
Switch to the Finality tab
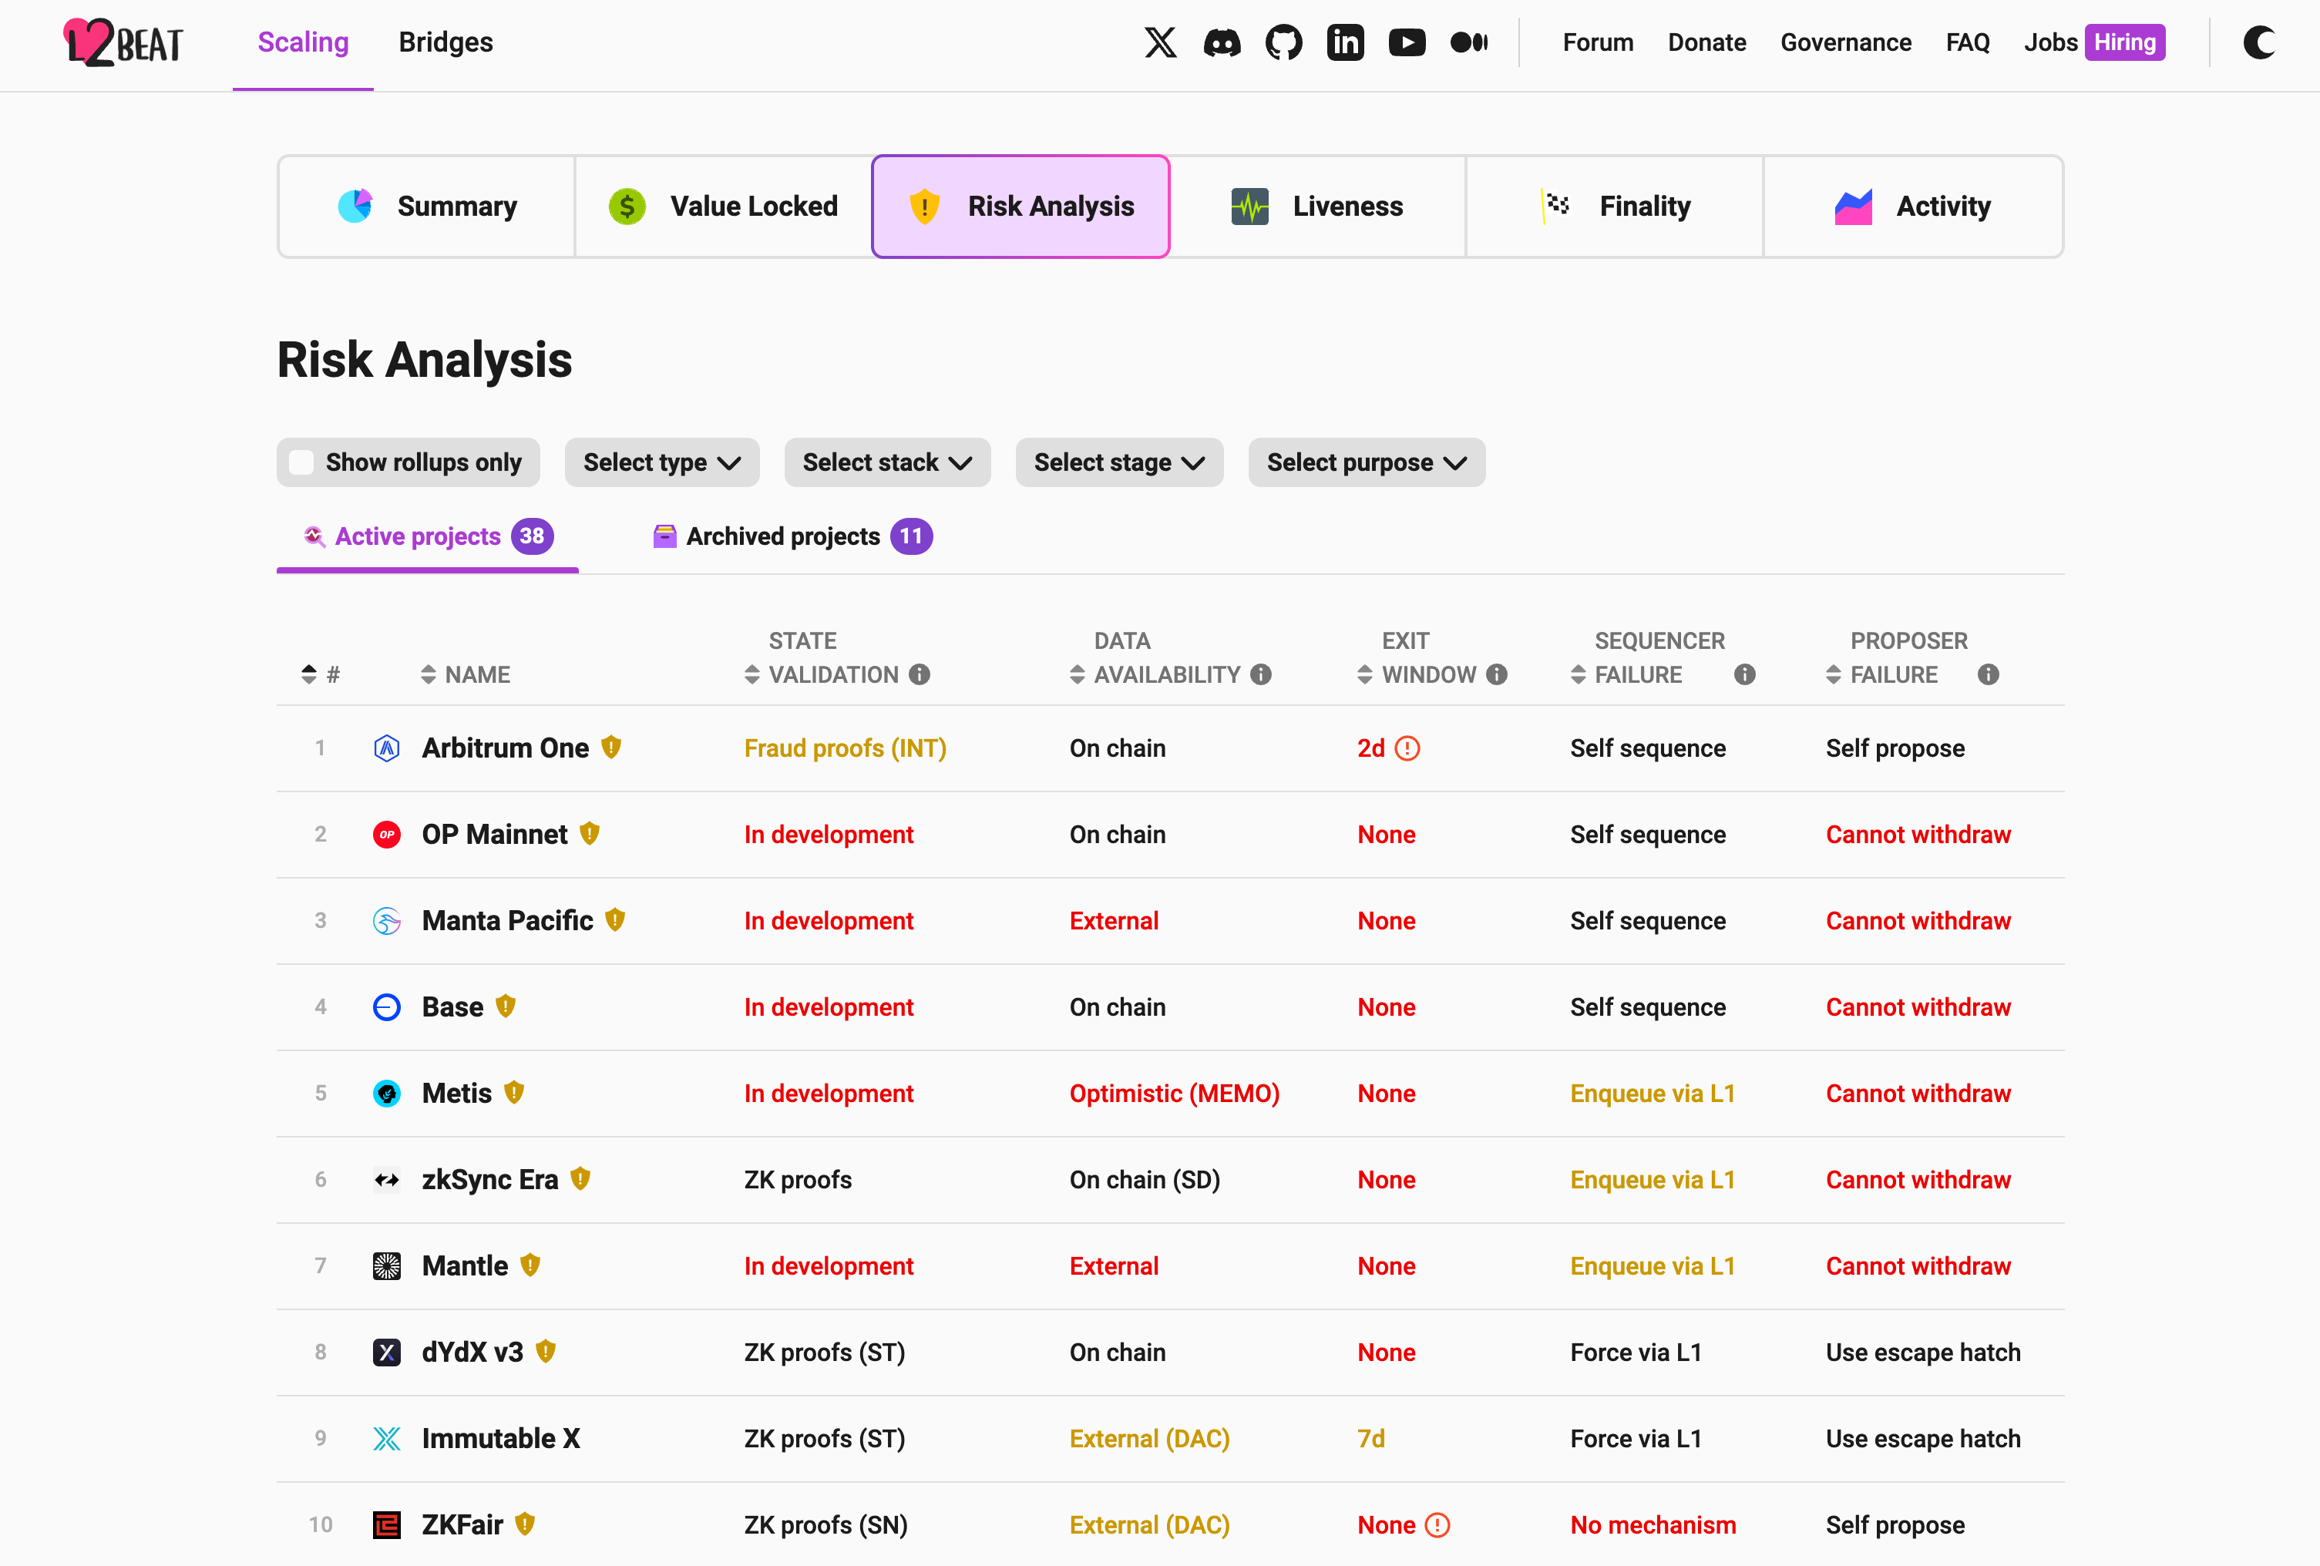coord(1614,207)
